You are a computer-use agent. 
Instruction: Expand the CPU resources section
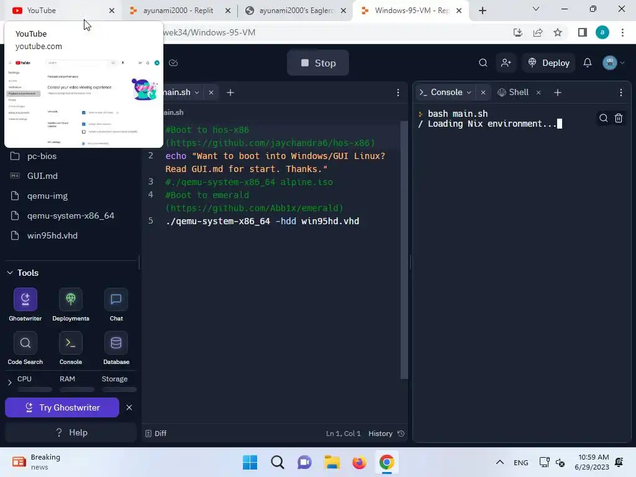tap(10, 382)
